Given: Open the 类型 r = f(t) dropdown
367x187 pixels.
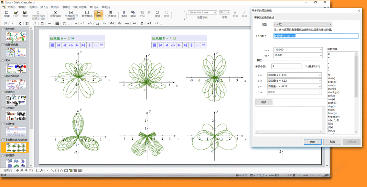Looking at the screenshot, I should [330, 24].
